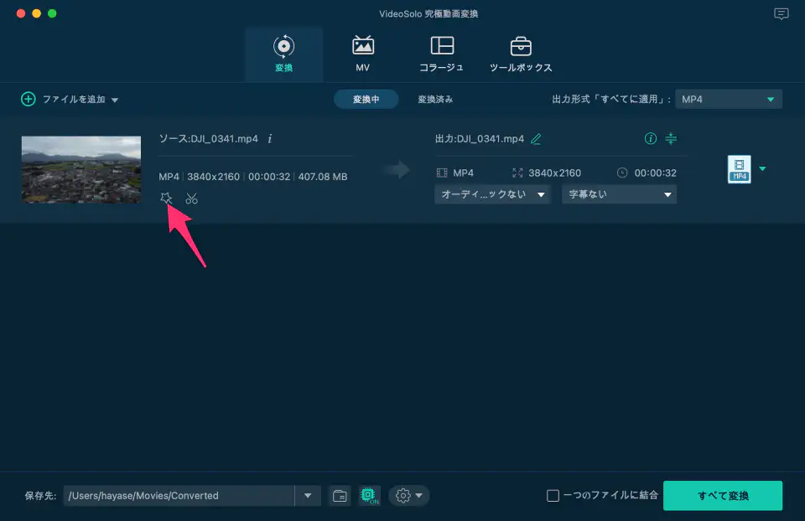Expand the output format MP4 dropdown
Screen dimensions: 805x521
(728, 99)
